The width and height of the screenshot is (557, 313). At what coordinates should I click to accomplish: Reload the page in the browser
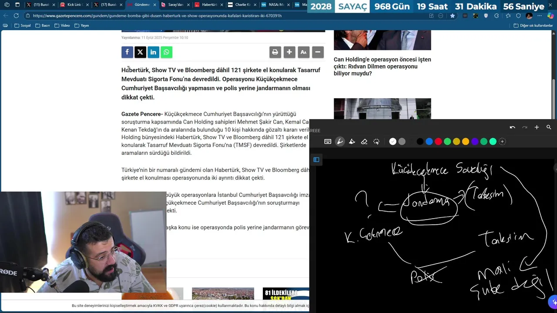point(16,16)
